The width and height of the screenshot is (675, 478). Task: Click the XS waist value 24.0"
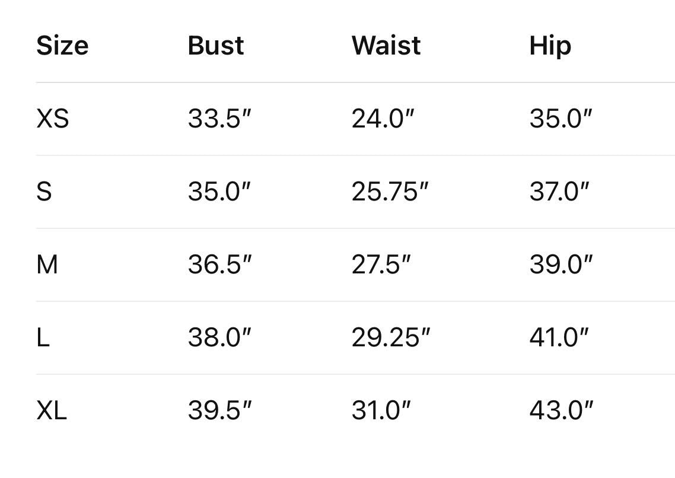tap(382, 119)
